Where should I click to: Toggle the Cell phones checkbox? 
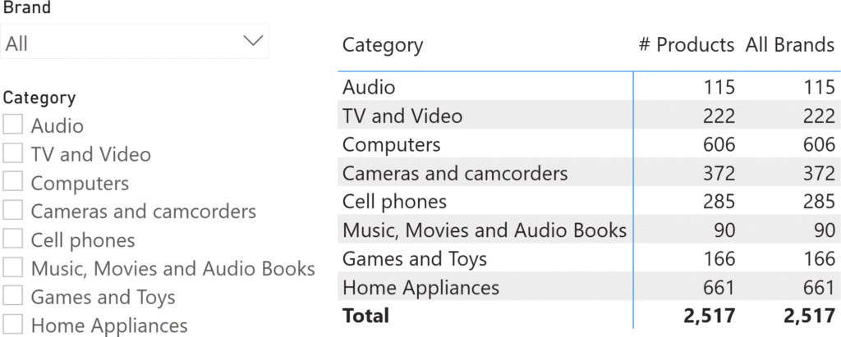pos(13,240)
